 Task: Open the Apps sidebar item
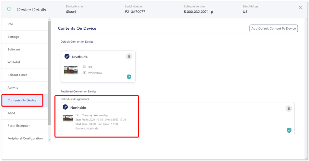tap(25, 113)
